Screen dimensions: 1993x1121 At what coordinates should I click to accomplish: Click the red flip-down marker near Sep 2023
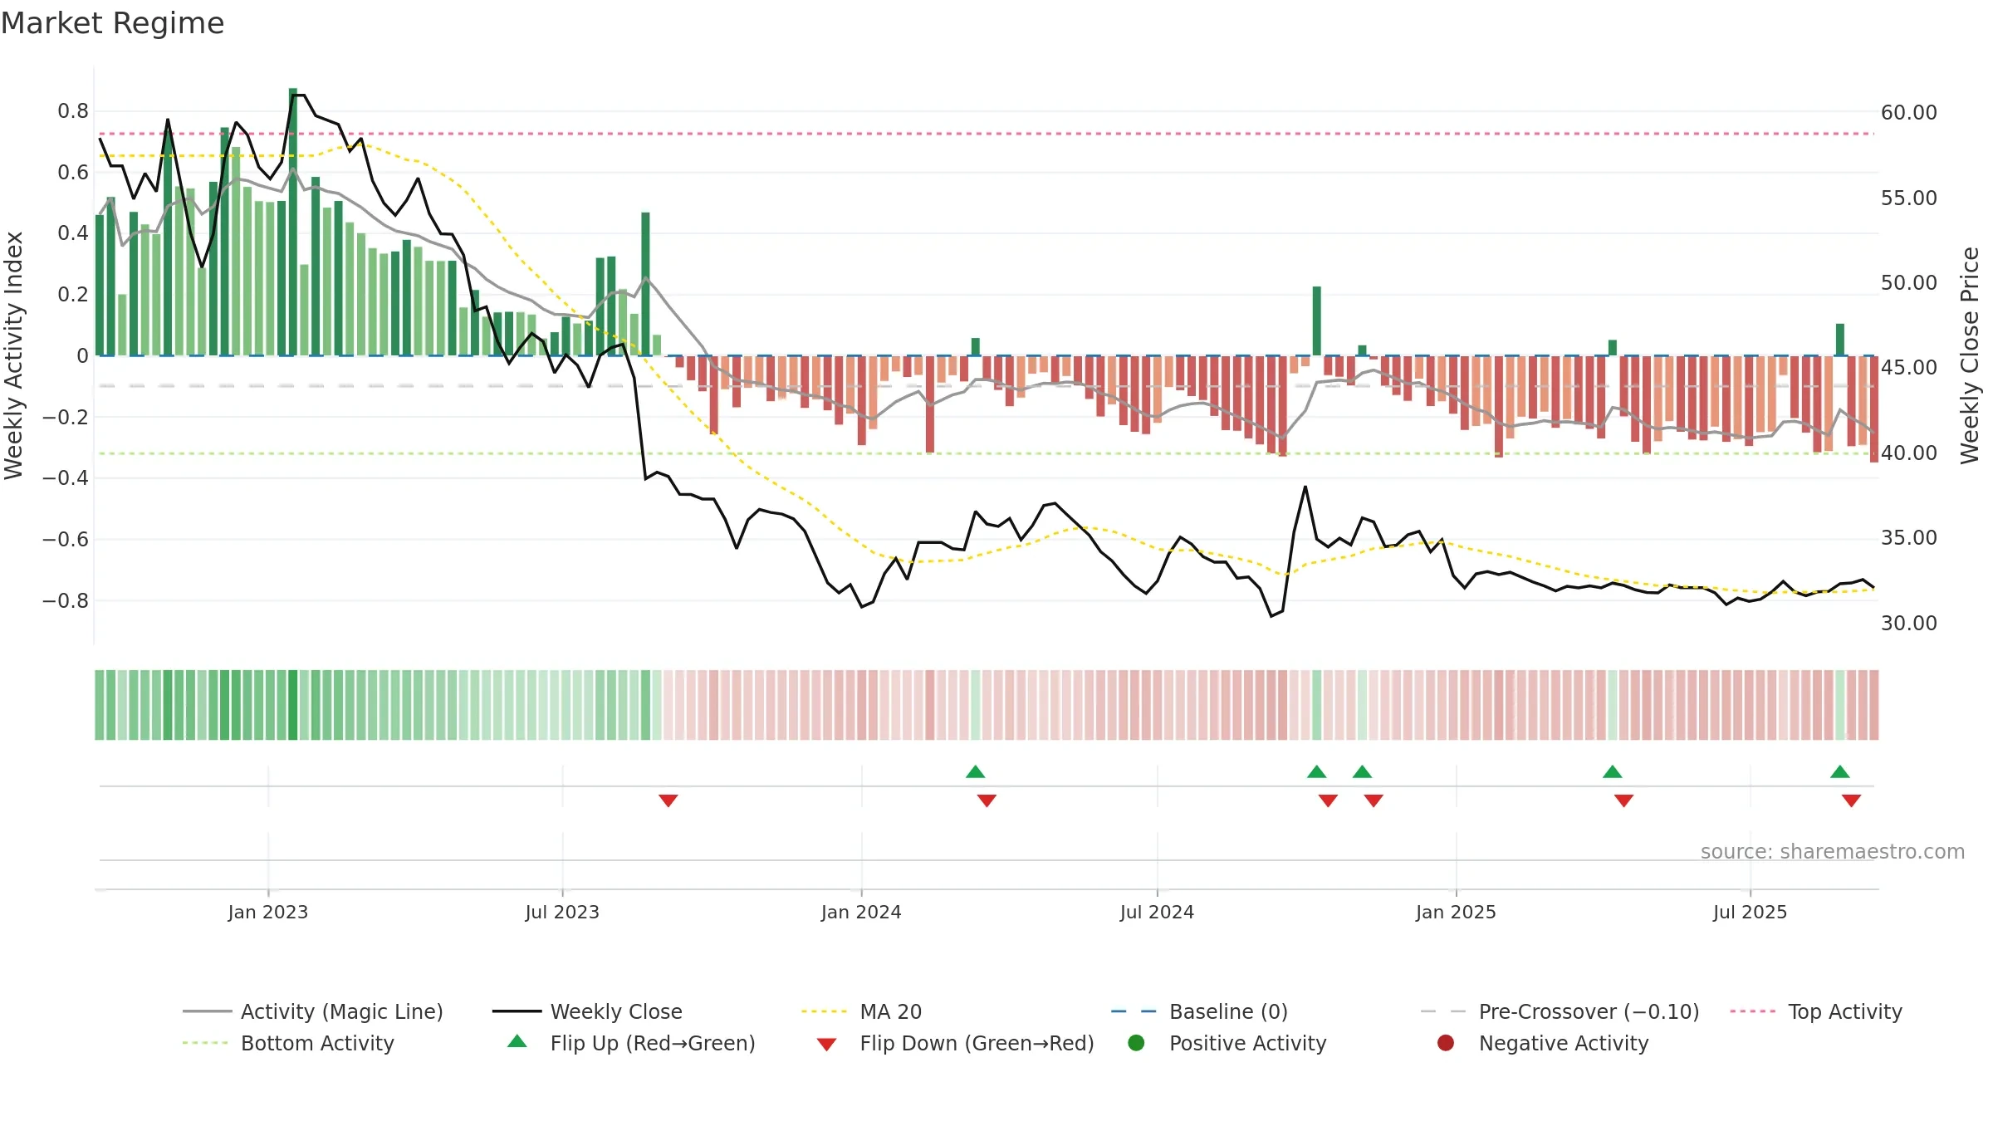(x=668, y=800)
